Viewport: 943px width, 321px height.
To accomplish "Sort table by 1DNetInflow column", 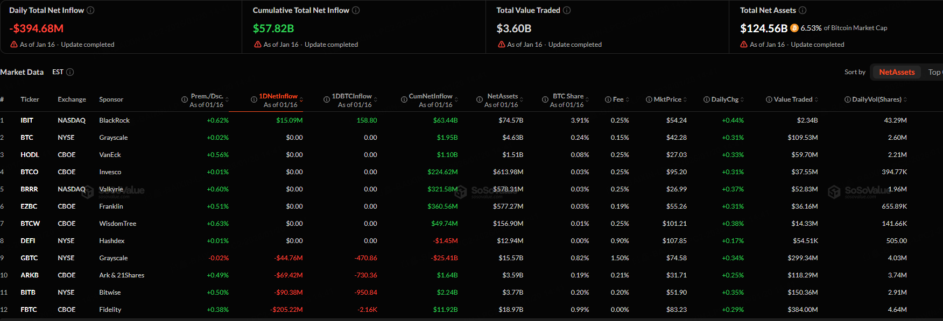I will (x=278, y=96).
